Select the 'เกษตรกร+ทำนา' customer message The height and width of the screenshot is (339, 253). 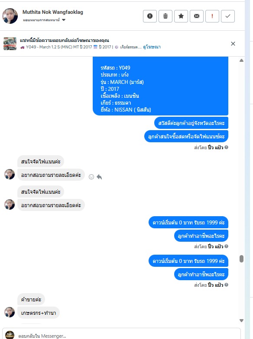(x=39, y=313)
